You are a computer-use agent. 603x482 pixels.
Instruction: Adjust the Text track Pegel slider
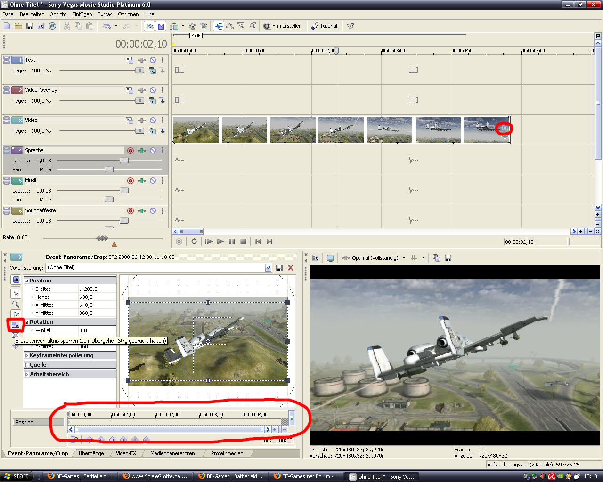click(x=139, y=71)
